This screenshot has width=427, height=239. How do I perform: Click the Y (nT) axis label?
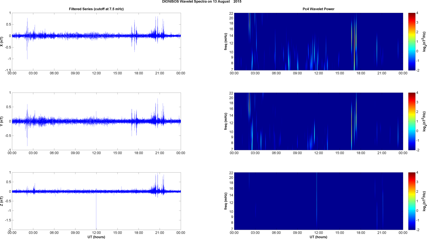click(2, 121)
